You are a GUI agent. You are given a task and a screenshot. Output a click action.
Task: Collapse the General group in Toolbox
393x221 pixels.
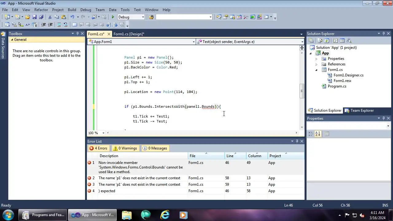pos(12,40)
